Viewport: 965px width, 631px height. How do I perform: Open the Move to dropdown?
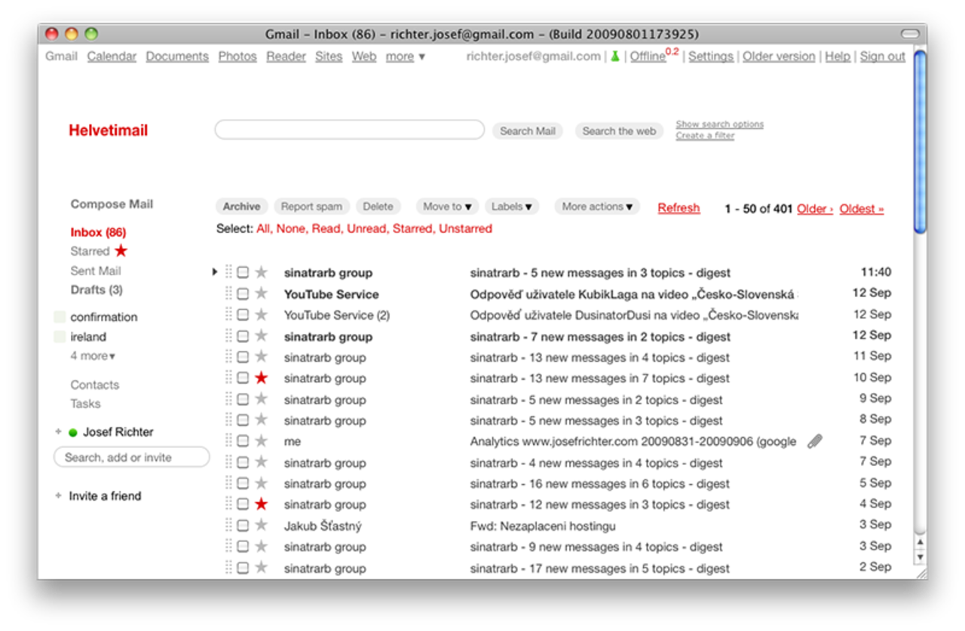[446, 206]
